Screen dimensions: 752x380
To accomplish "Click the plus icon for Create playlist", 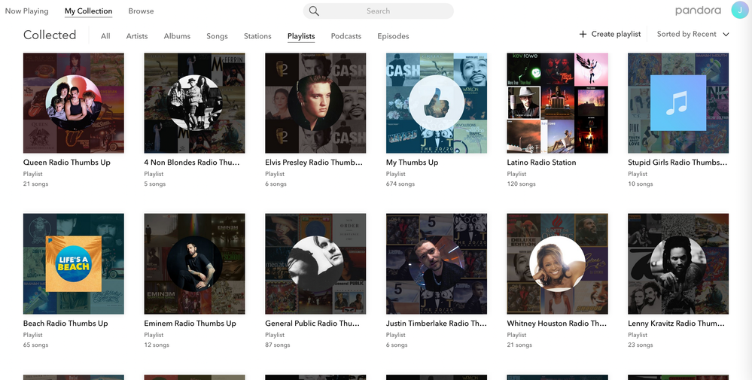I will 583,35.
